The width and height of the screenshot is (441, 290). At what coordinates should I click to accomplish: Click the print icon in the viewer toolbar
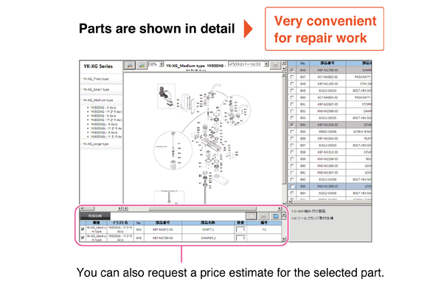275,66
